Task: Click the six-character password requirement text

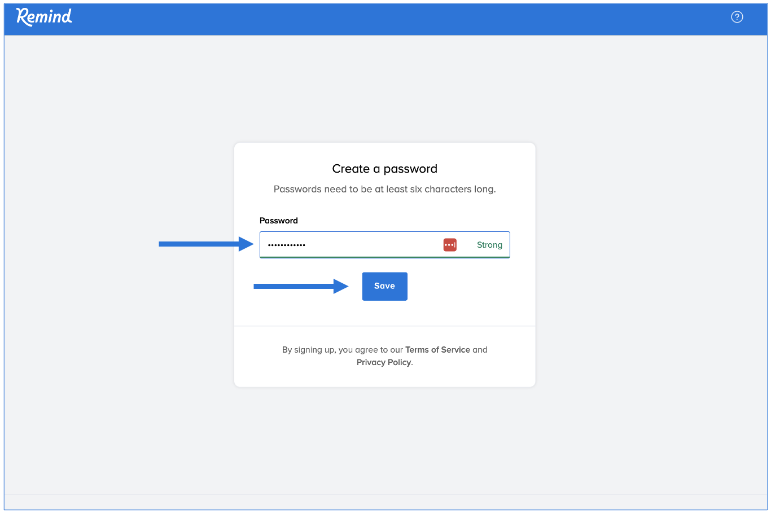Action: [384, 189]
